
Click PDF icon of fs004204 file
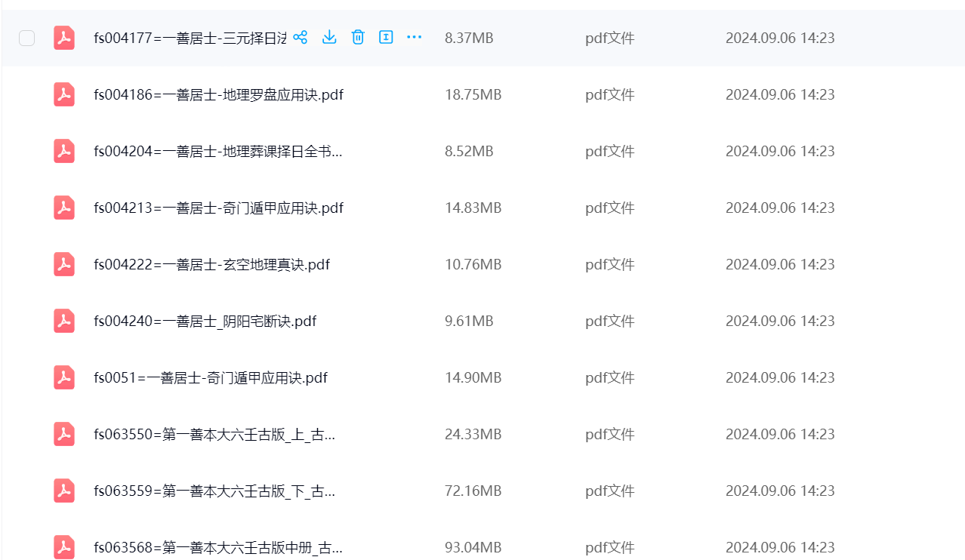pyautogui.click(x=64, y=151)
